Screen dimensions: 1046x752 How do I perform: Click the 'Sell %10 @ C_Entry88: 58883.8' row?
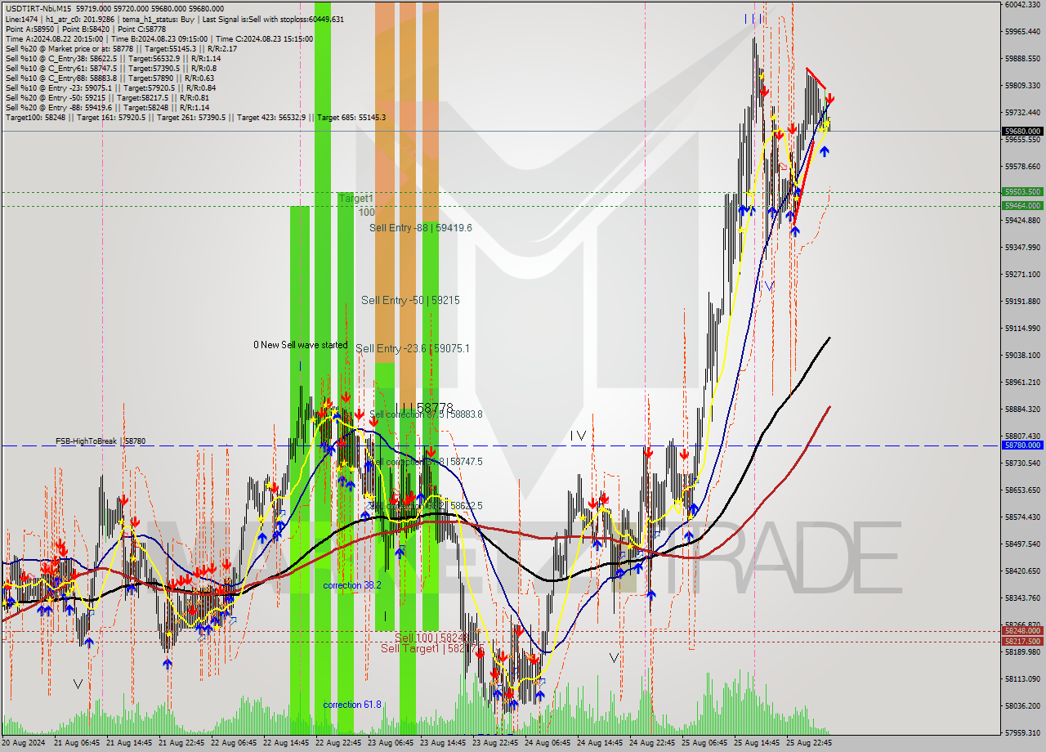click(x=110, y=78)
